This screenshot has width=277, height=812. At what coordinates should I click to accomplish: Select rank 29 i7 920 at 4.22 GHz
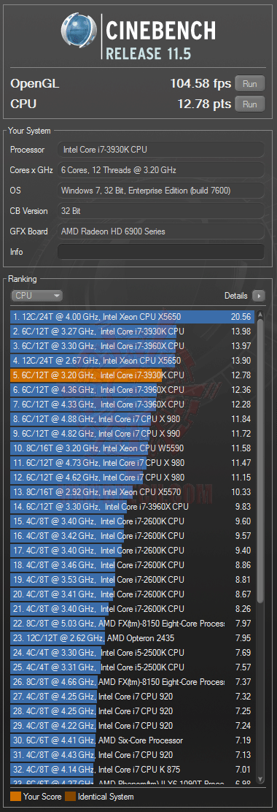click(132, 726)
